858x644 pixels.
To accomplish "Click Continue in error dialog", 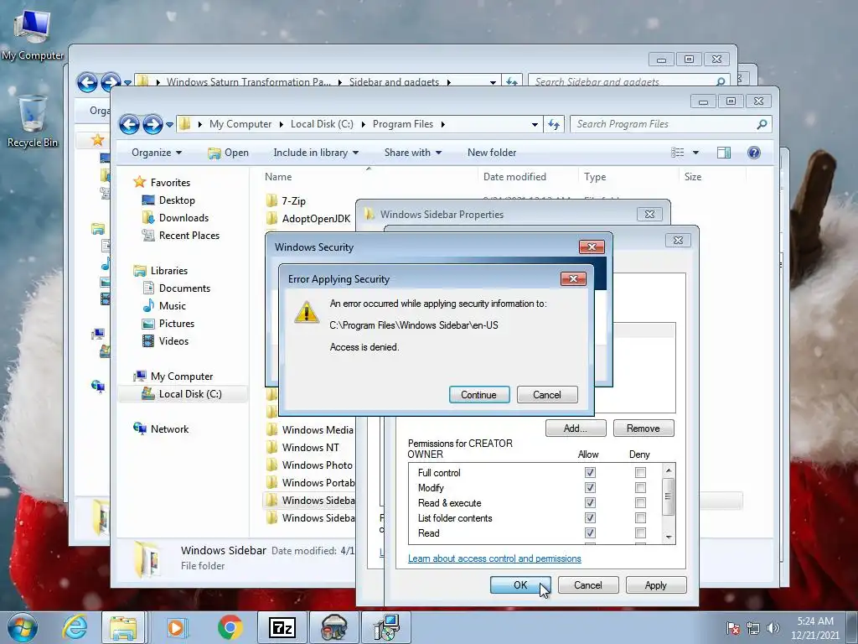I will tap(478, 395).
